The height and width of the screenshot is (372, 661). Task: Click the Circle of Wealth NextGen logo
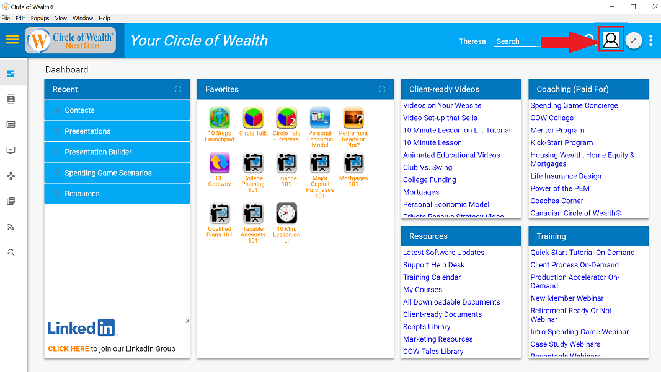pyautogui.click(x=71, y=40)
